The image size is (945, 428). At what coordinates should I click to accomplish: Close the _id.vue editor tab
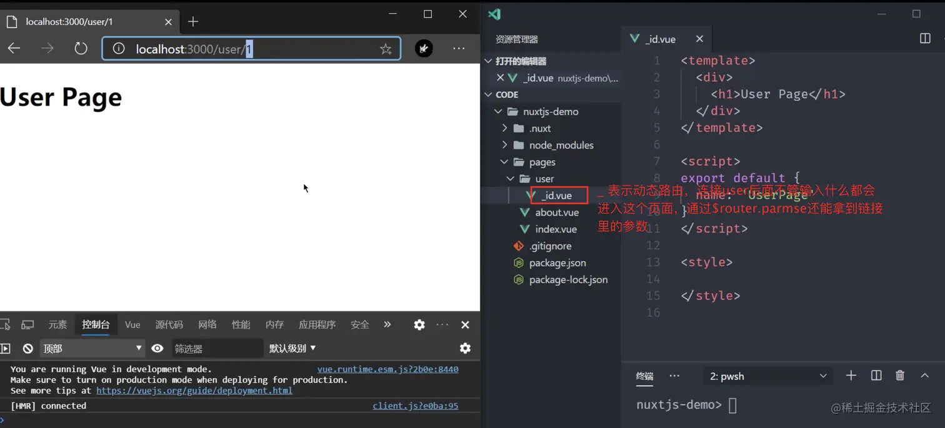click(699, 39)
